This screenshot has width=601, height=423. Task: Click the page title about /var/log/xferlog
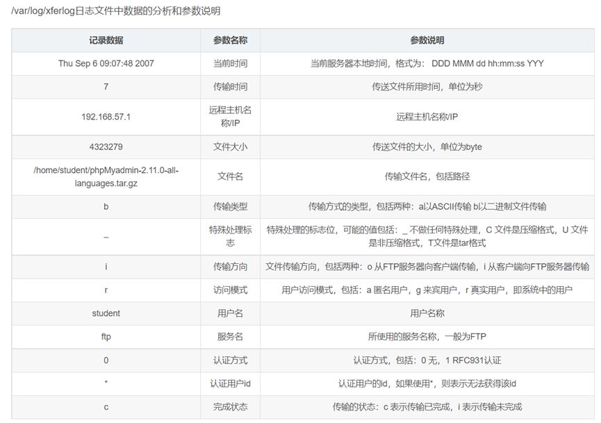tap(115, 11)
